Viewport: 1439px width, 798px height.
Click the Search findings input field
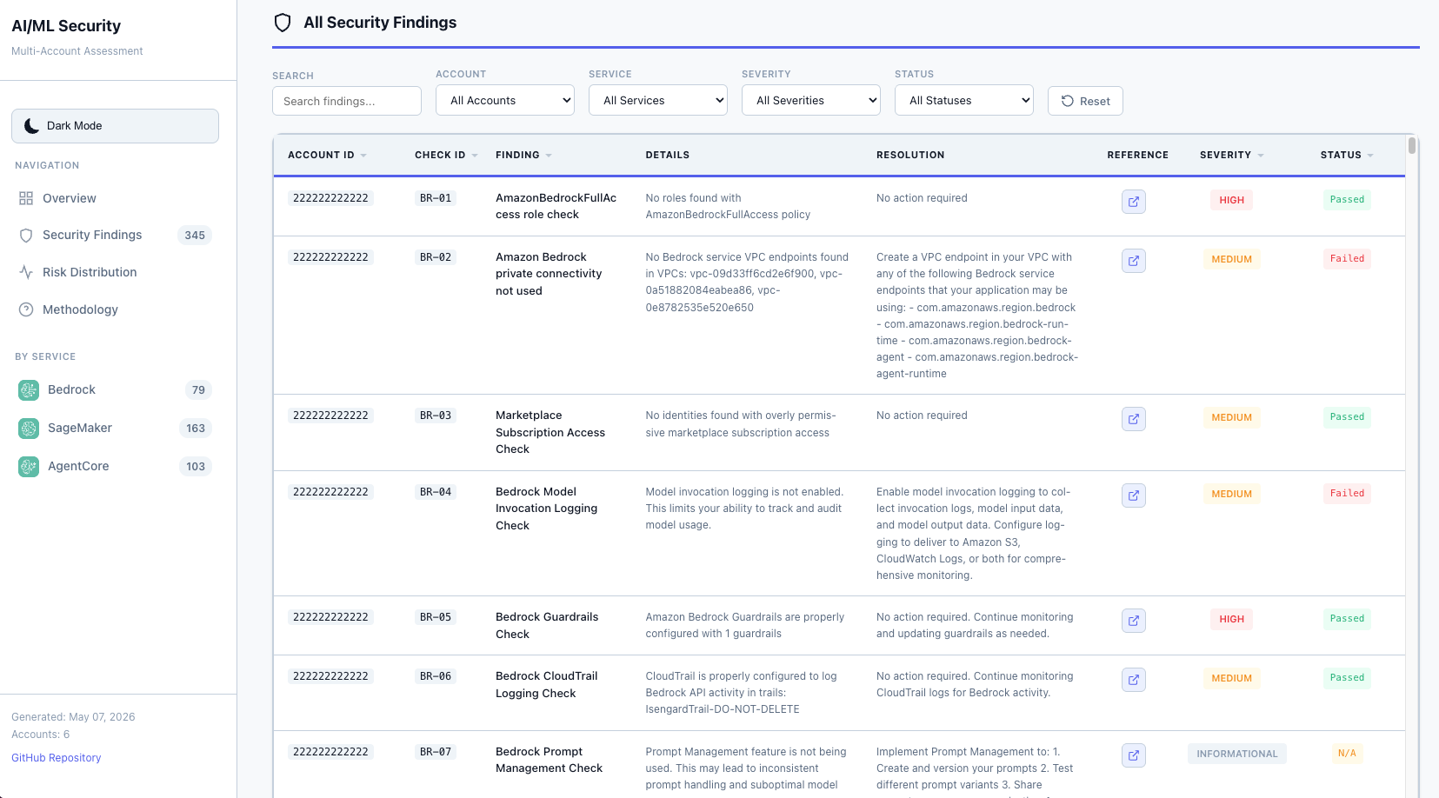point(347,101)
